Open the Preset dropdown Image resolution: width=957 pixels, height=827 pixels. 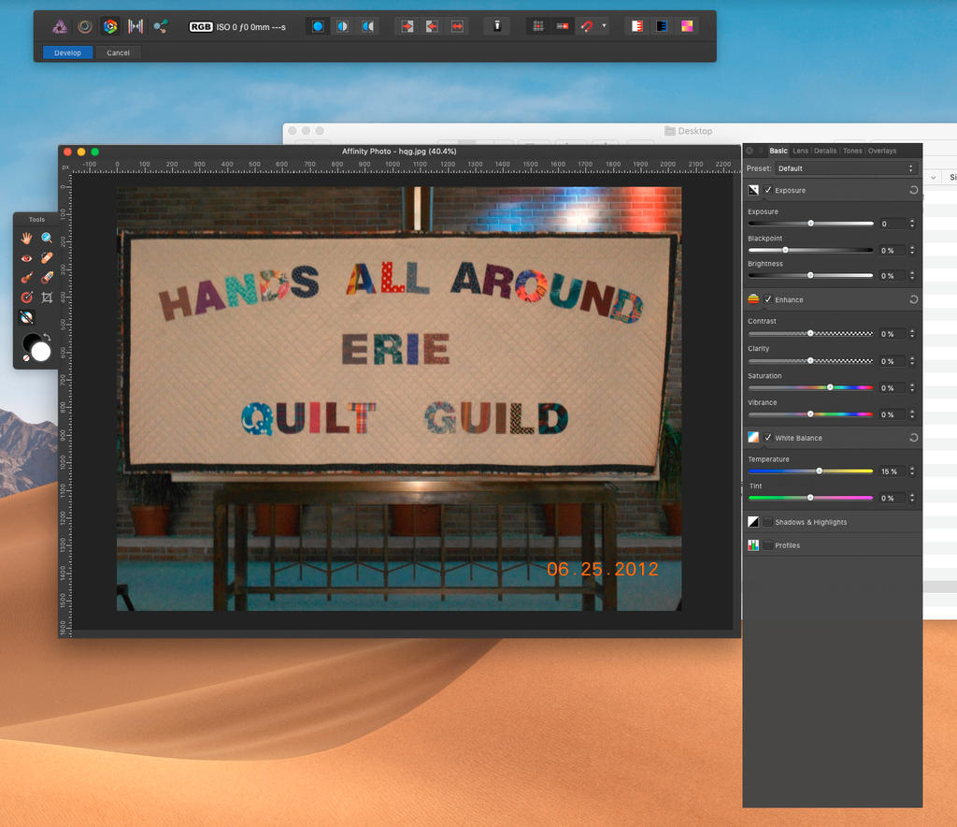pyautogui.click(x=846, y=168)
